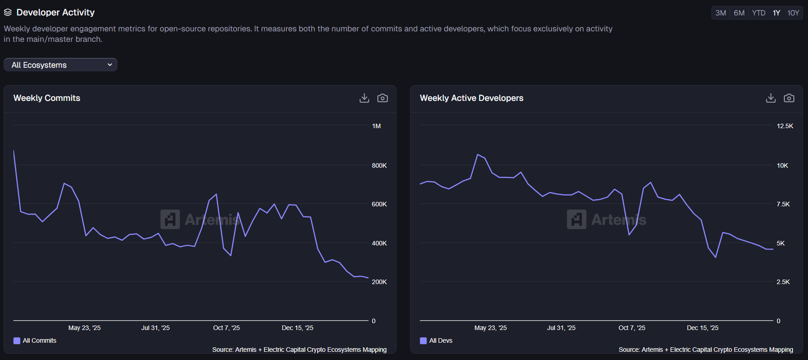This screenshot has height=360, width=808.
Task: Select the 3M time range
Action: point(721,13)
